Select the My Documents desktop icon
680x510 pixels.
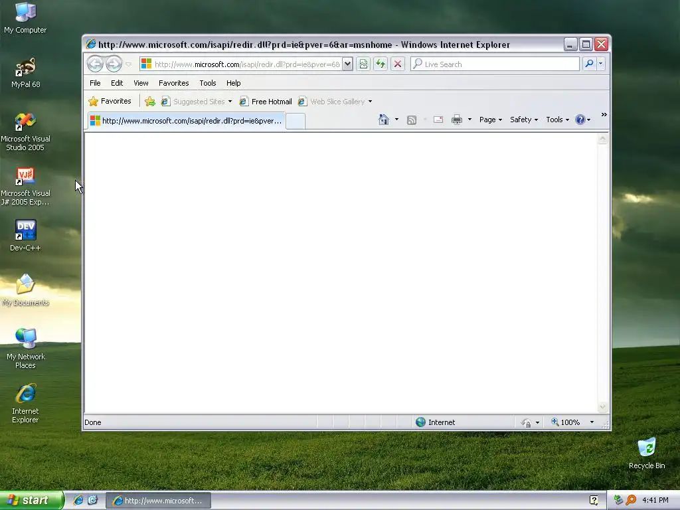[x=25, y=290]
